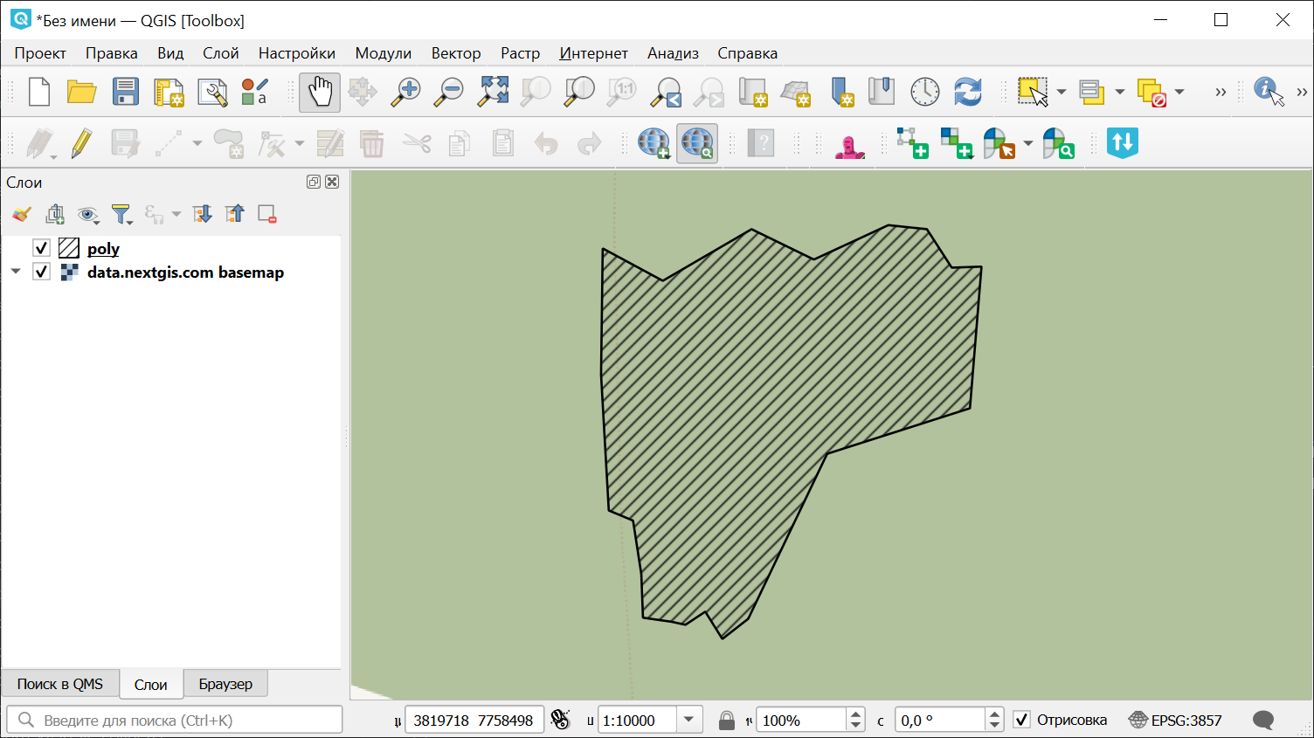Image resolution: width=1314 pixels, height=738 pixels.
Task: Activate the Zoom In magnifier tool
Action: pyautogui.click(x=405, y=92)
